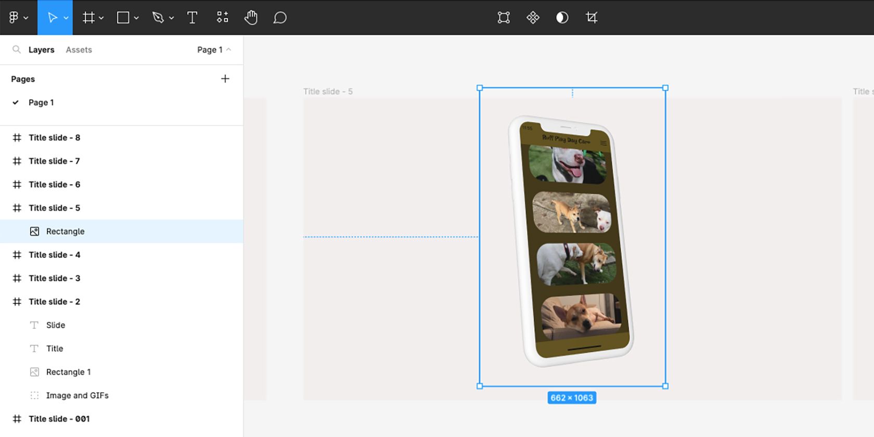Viewport: 874px width, 437px height.
Task: Collapse the Page 1 pages dropdown
Action: tap(214, 50)
